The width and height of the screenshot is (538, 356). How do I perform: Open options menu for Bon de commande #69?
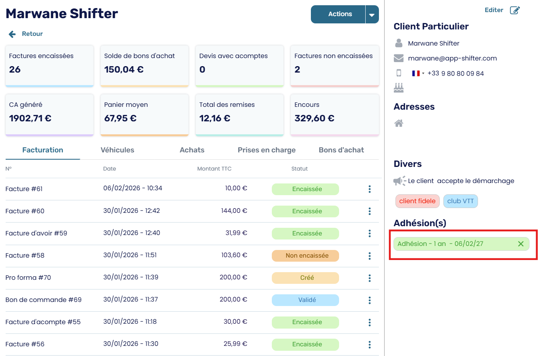coord(370,300)
